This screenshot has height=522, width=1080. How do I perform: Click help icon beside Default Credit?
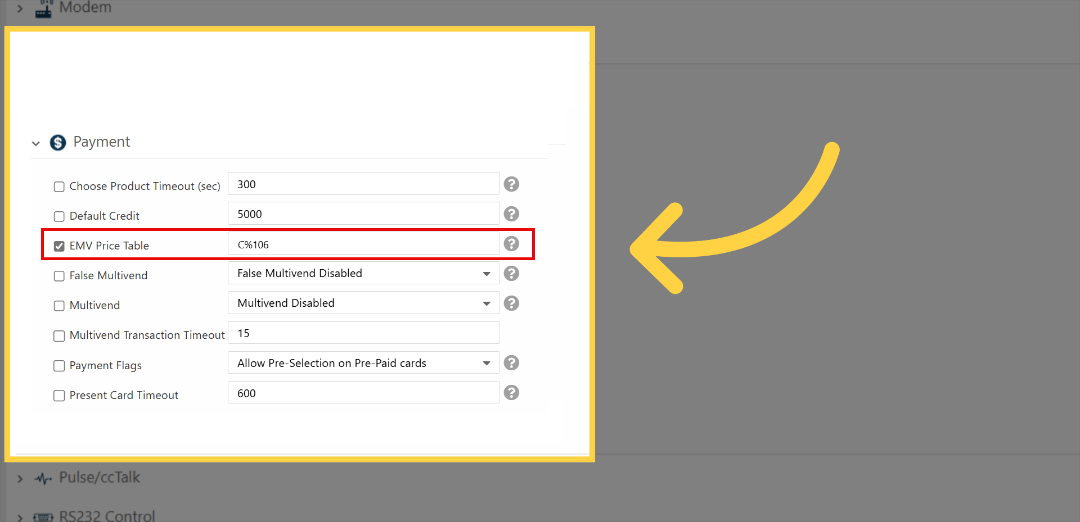[511, 214]
